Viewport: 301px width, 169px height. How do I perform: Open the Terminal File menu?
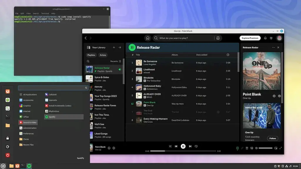coord(16,13)
